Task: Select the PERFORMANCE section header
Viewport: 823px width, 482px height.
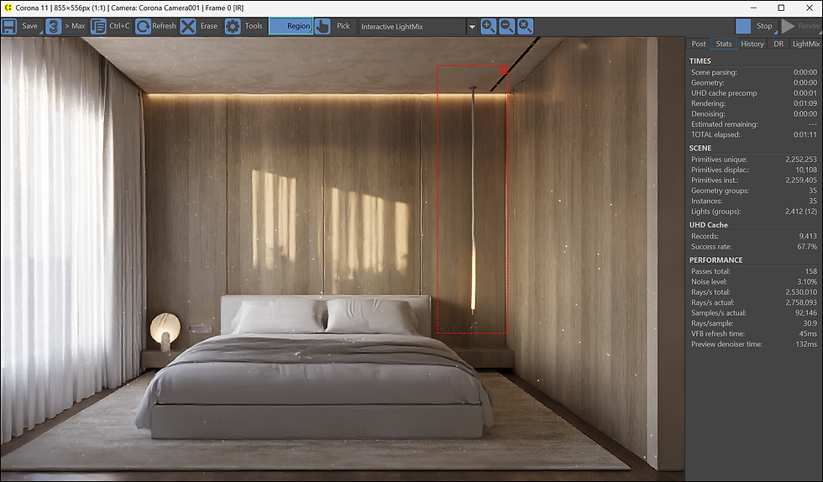Action: tap(716, 260)
